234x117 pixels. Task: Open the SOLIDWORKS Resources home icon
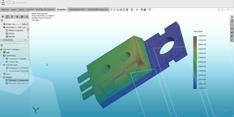[232, 17]
